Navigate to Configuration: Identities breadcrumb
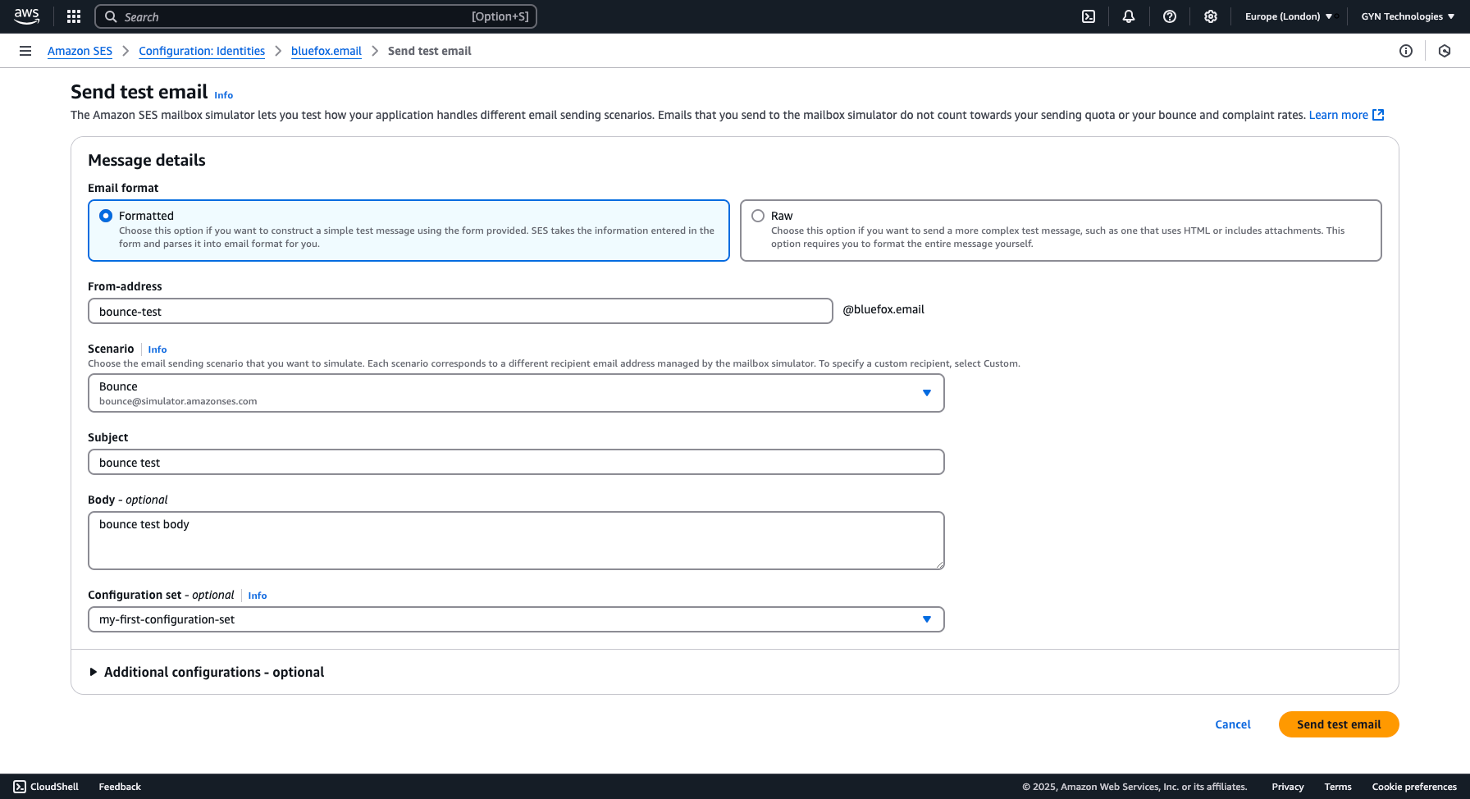1470x799 pixels. pos(201,51)
